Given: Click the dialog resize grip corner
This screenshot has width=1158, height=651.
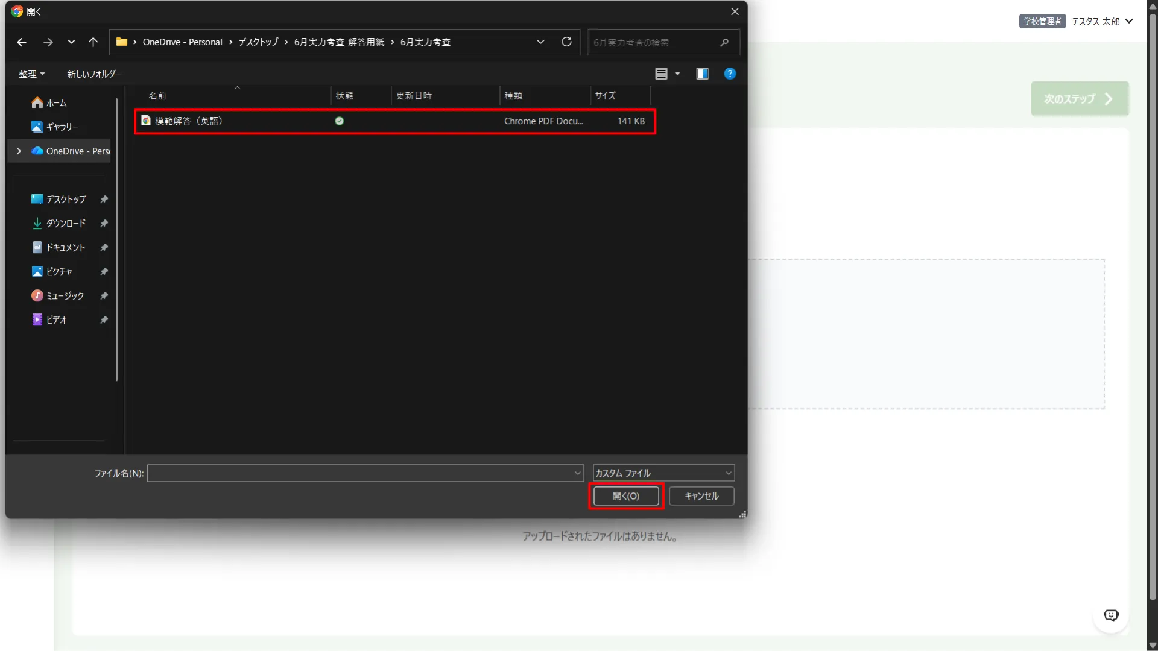Looking at the screenshot, I should (742, 514).
